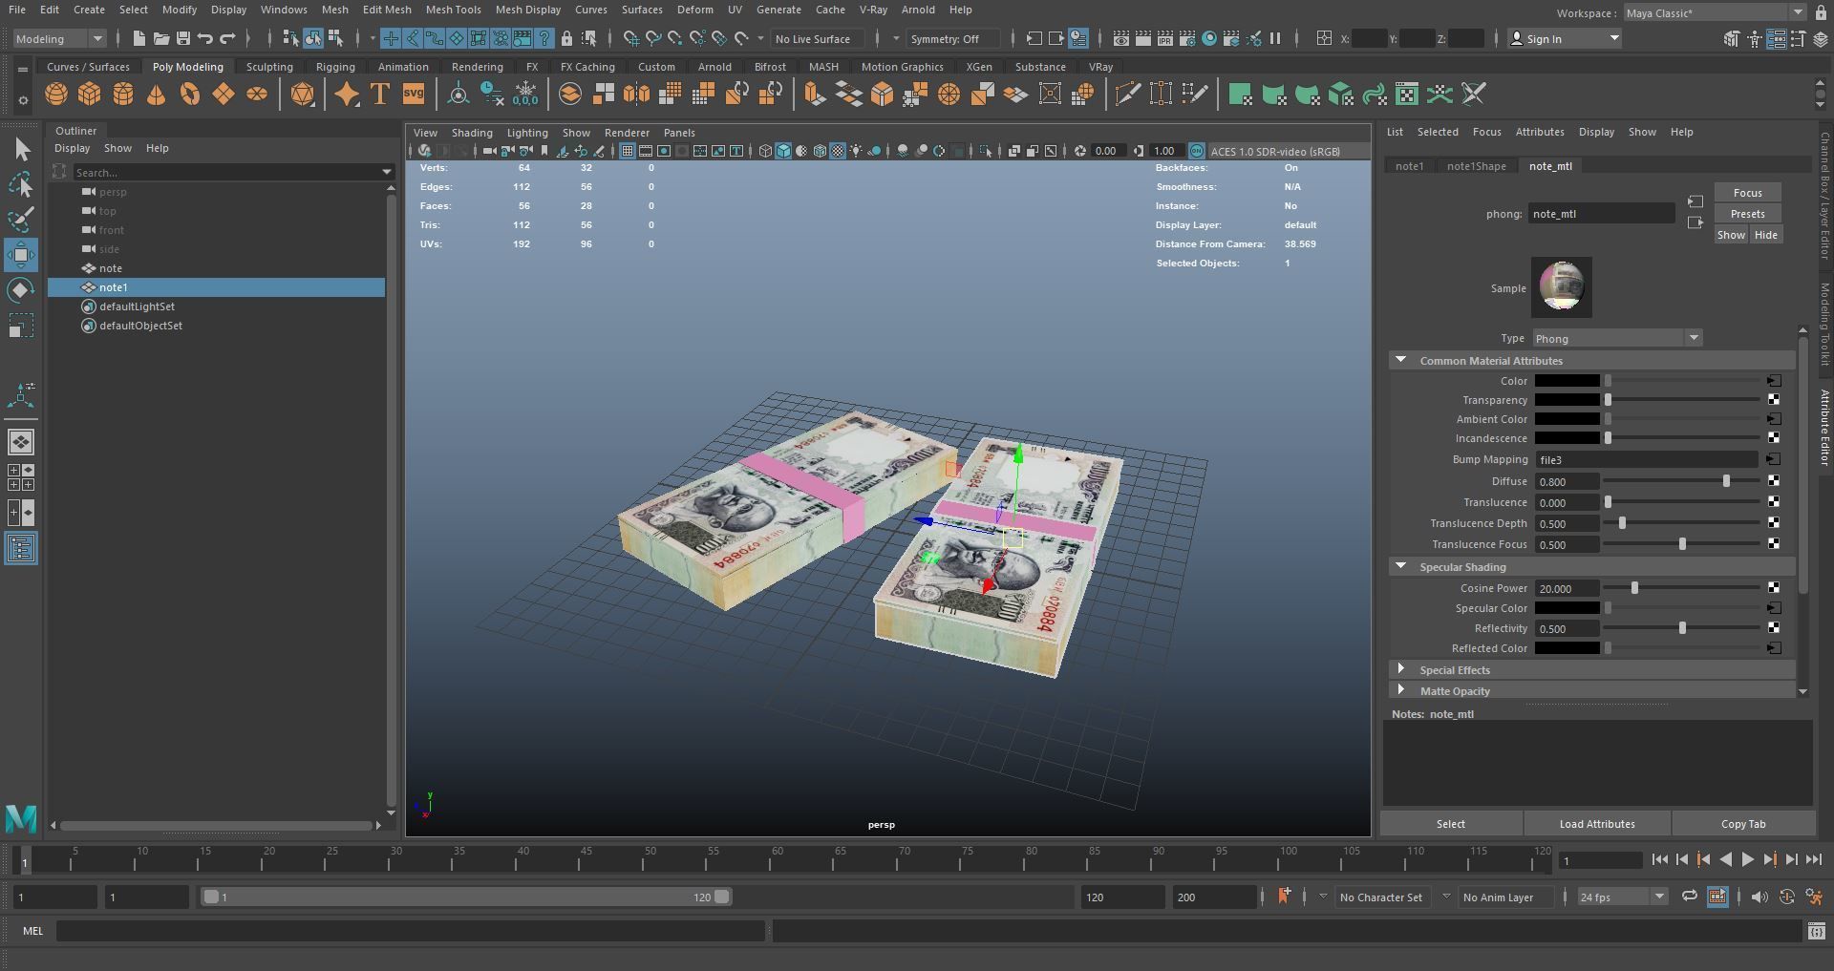Switch to the note1Shape attribute tab
Viewport: 1834px width, 971px height.
click(1476, 166)
